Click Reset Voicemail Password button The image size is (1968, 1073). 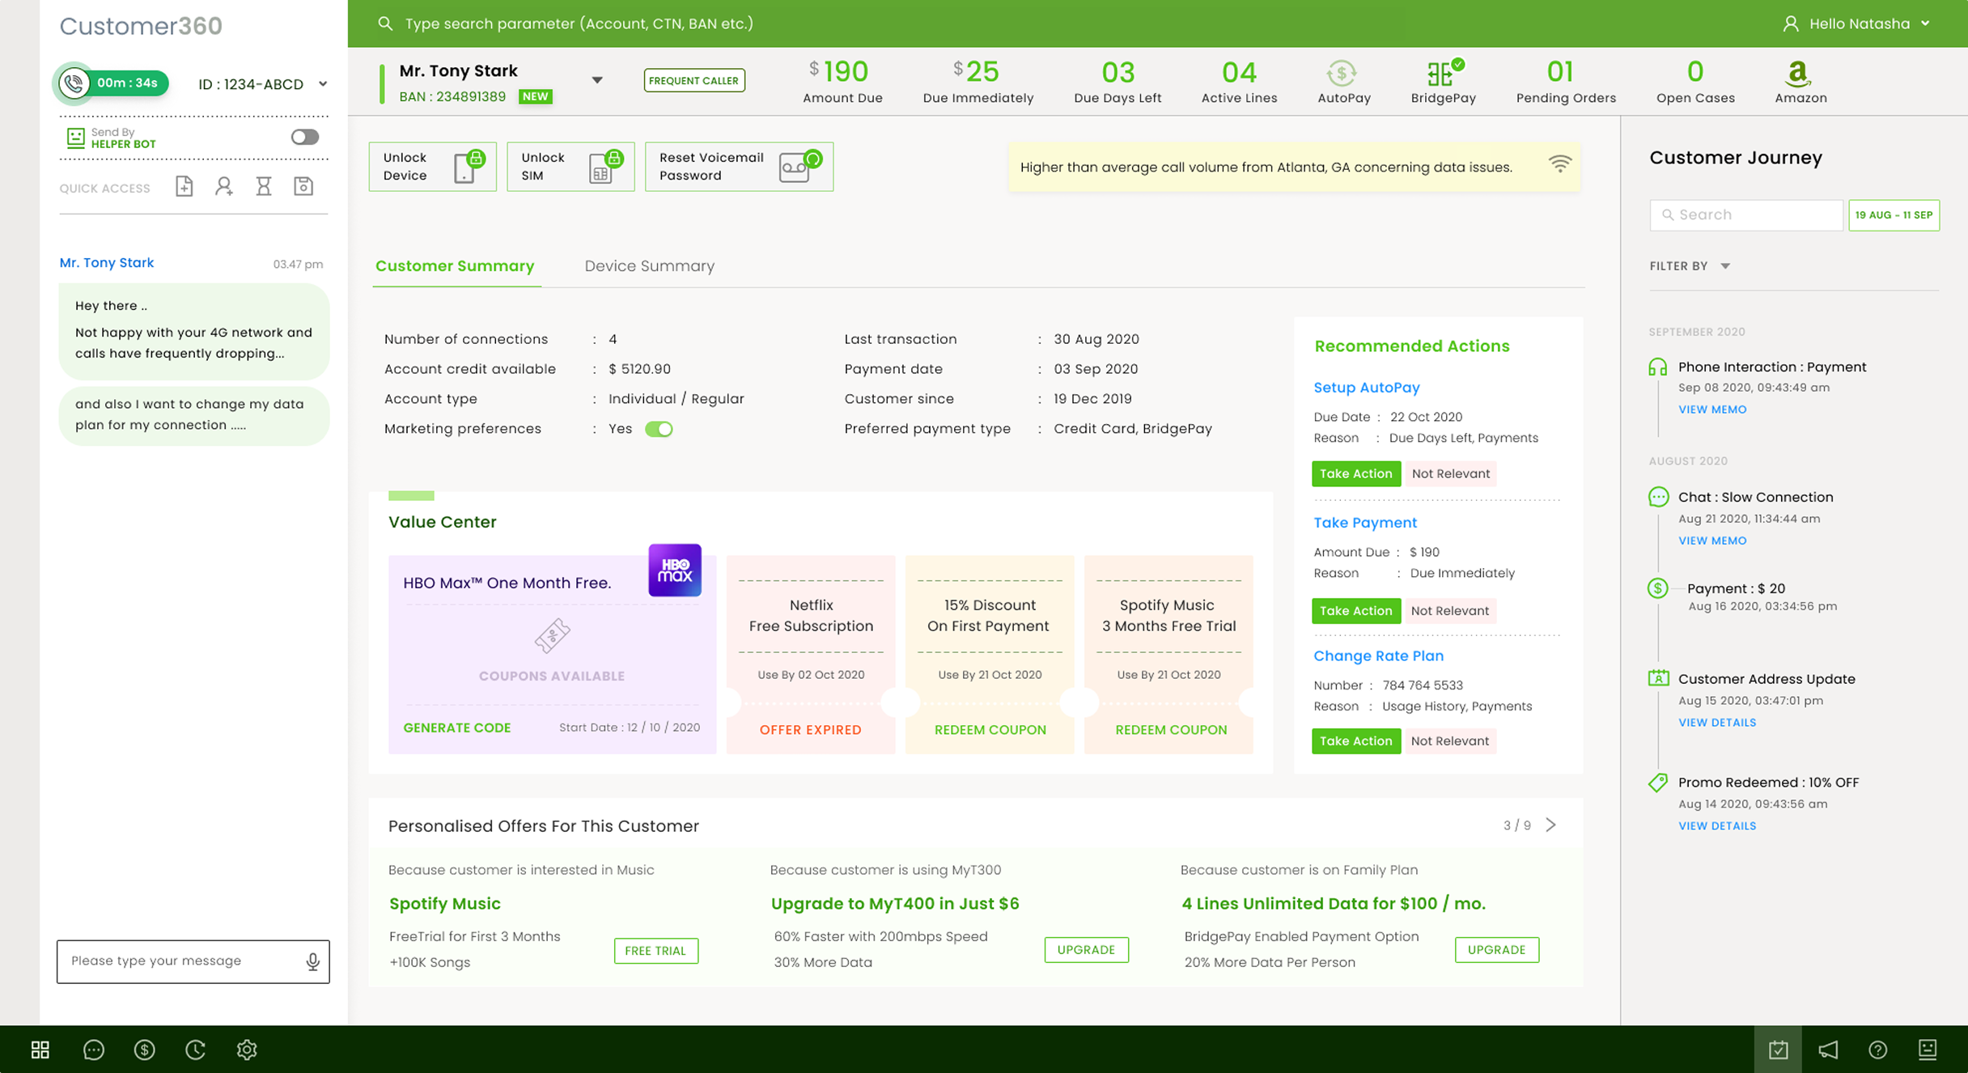(739, 167)
